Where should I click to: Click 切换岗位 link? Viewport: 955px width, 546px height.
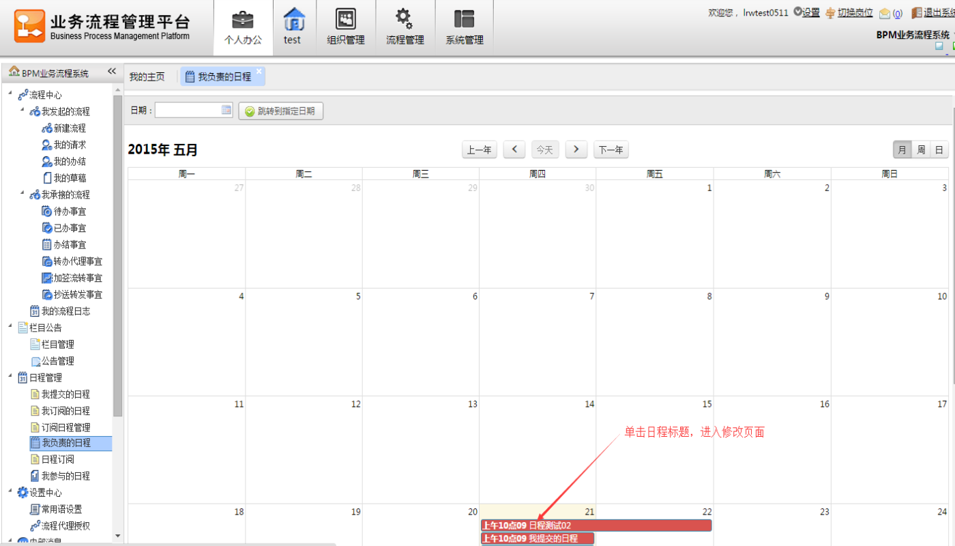855,12
